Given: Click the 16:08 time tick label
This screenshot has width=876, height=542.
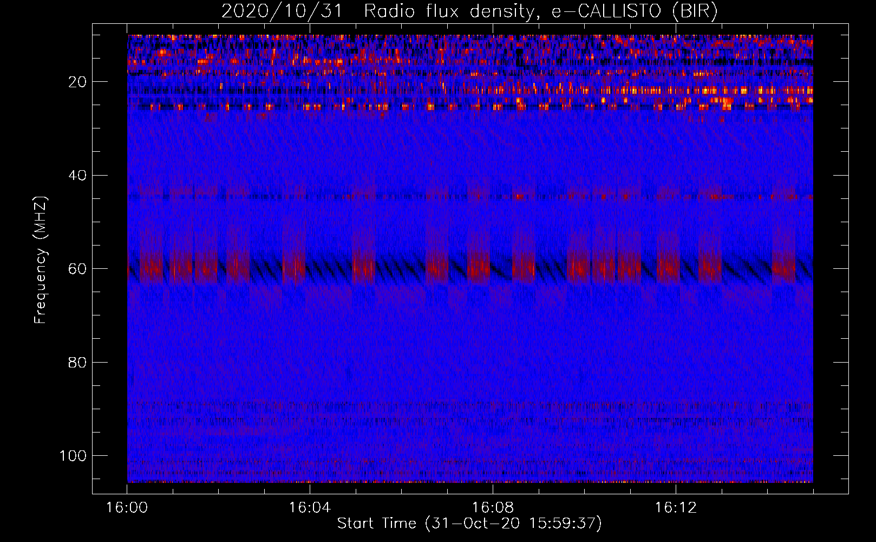Looking at the screenshot, I should click(493, 508).
